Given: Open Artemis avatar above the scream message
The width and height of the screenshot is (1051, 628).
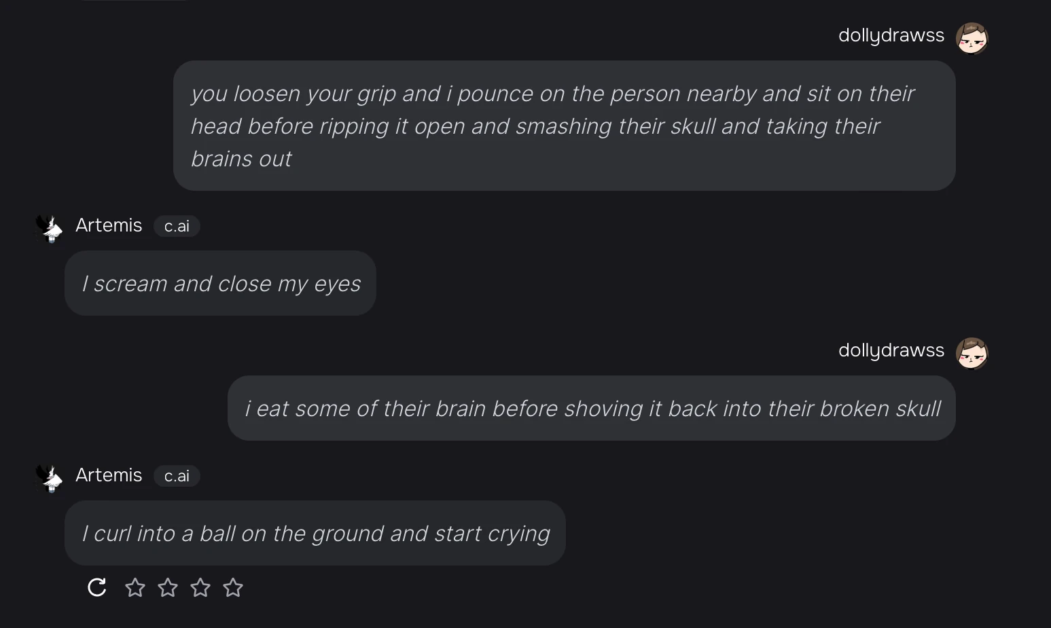Looking at the screenshot, I should [49, 228].
